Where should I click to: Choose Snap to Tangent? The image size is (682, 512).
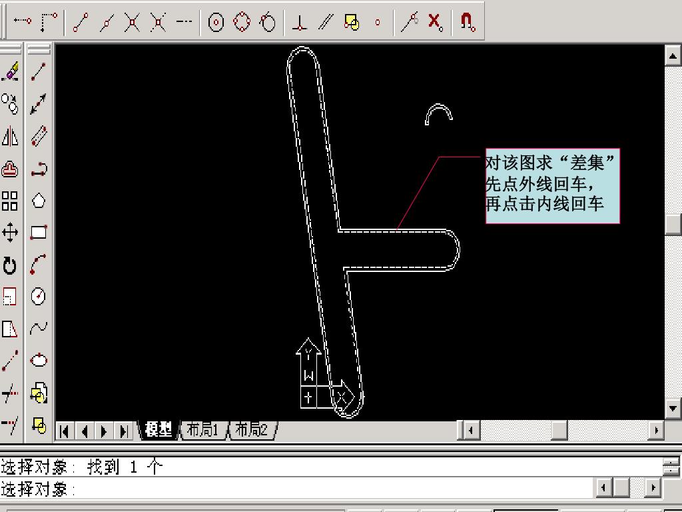(268, 22)
